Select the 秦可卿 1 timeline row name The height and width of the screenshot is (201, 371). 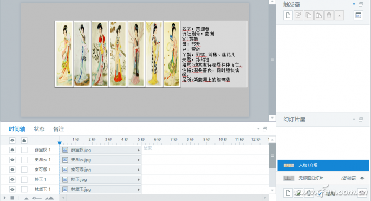pos(43,170)
